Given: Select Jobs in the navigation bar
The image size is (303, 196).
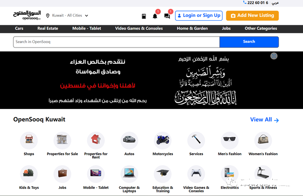Looking at the screenshot, I should click(226, 28).
